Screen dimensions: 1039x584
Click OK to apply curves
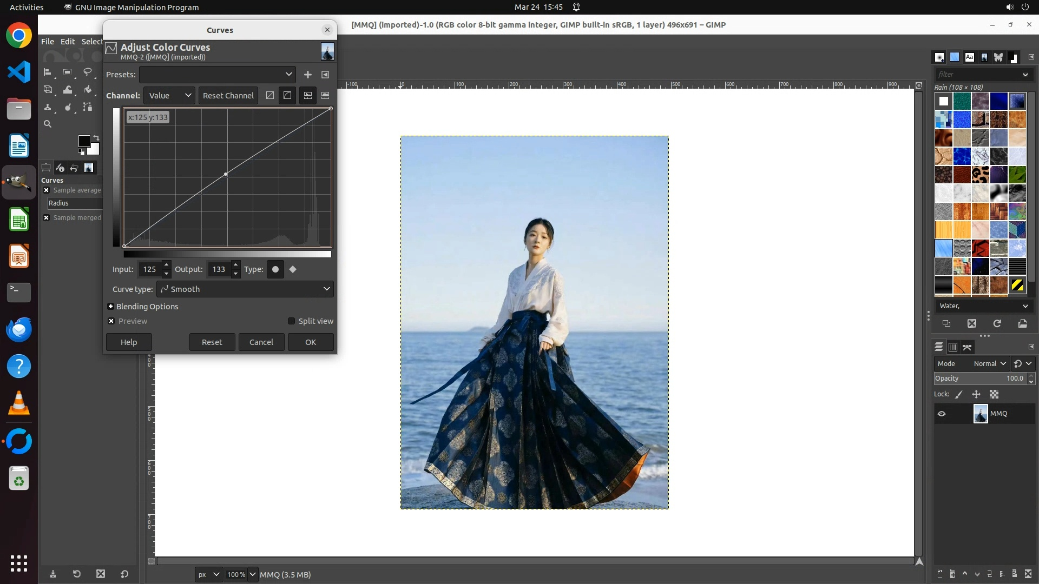[310, 342]
